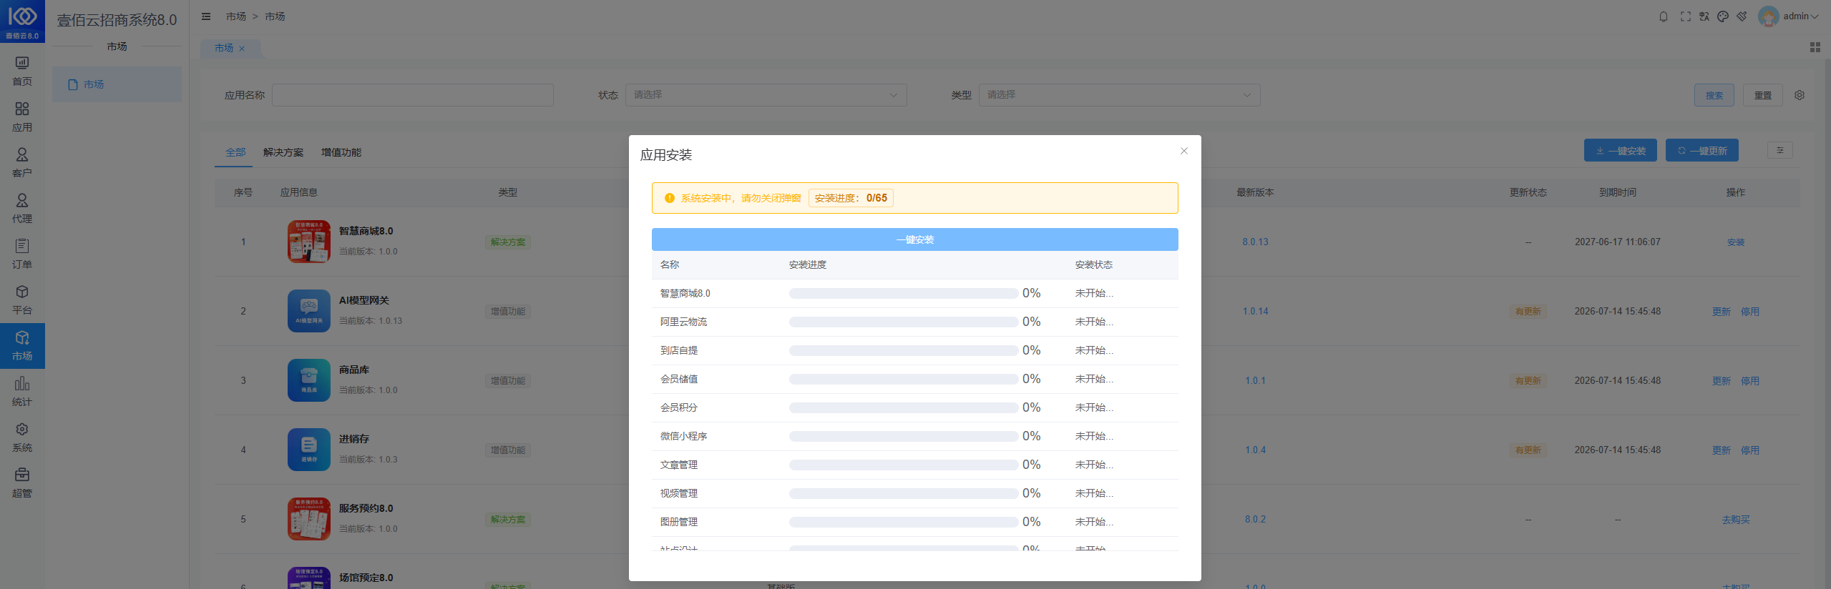The height and width of the screenshot is (589, 1831).
Task: Open the tab grid icon below the header
Action: 1815,47
